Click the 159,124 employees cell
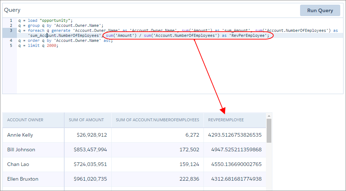The image size is (346, 191). tap(157, 165)
